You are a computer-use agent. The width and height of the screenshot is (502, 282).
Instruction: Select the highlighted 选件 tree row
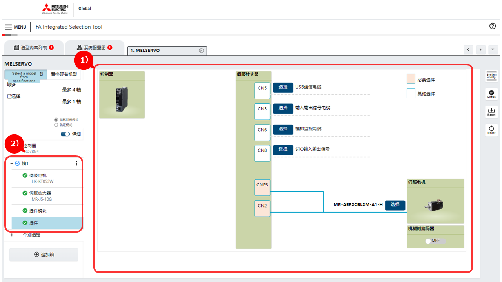click(x=46, y=223)
